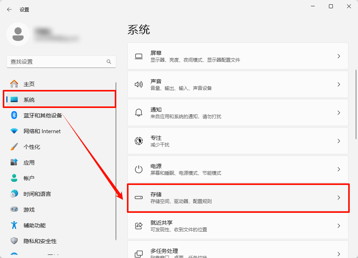The height and width of the screenshot is (258, 358).
Task: Click the back arrow at top left
Action: pyautogui.click(x=9, y=9)
